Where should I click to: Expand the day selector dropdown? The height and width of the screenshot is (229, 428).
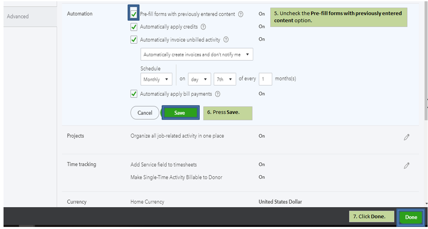click(199, 79)
